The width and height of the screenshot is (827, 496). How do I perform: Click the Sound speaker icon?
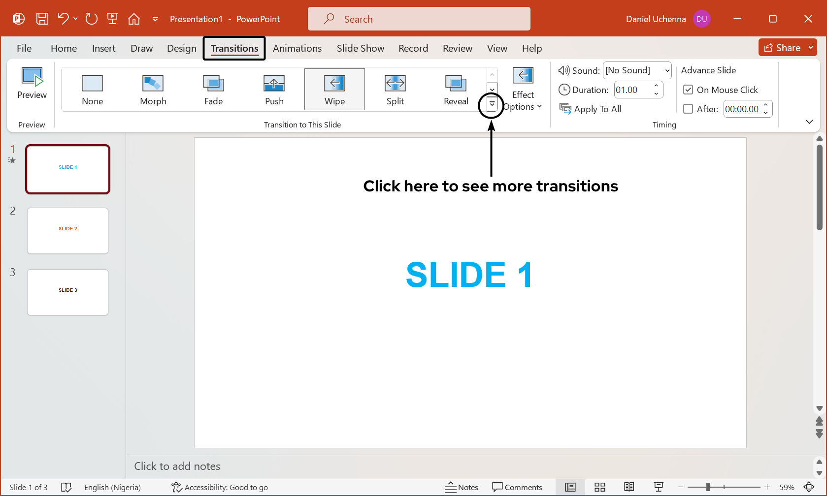coord(564,70)
